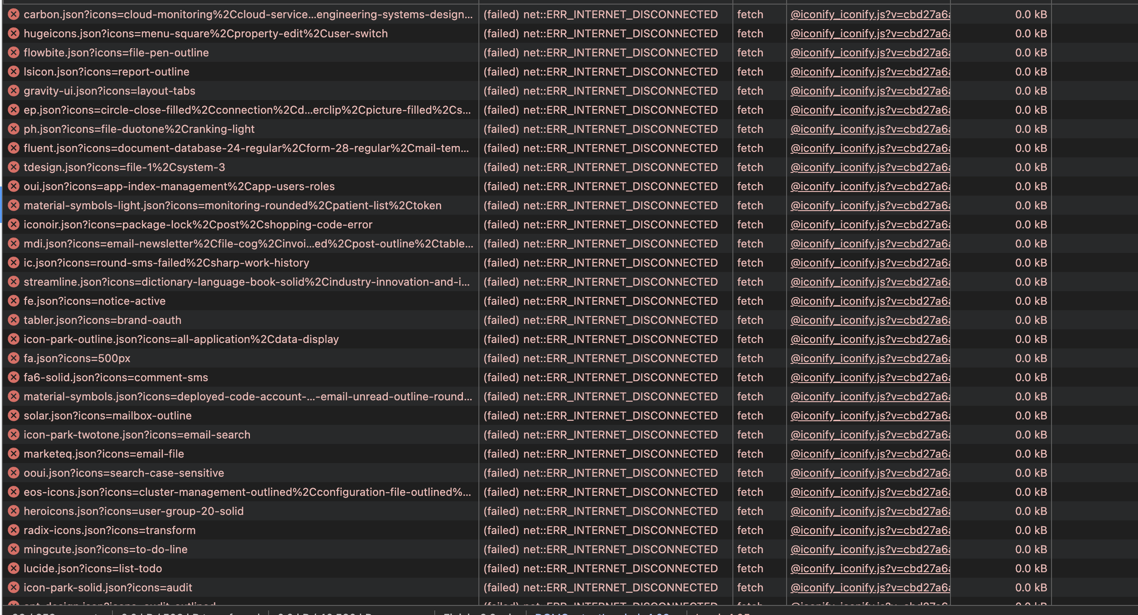Screen dimensions: 1138x615
Task: Click the failed icon next to iconoir.json
Action: tap(14, 225)
